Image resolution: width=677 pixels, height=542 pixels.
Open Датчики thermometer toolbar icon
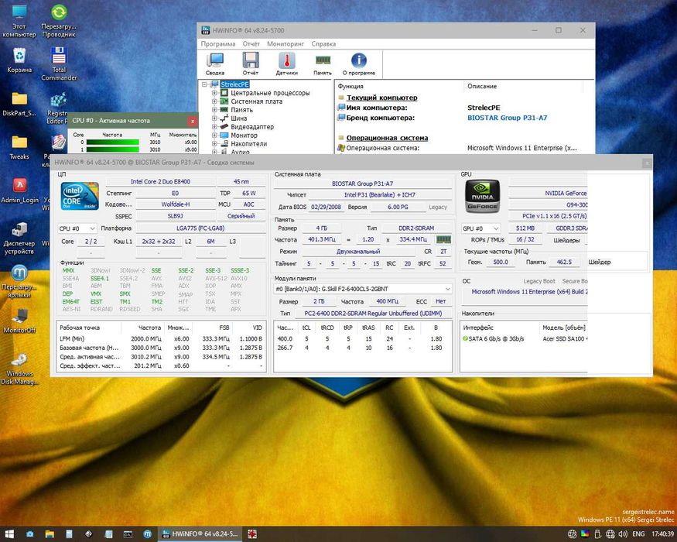point(287,64)
